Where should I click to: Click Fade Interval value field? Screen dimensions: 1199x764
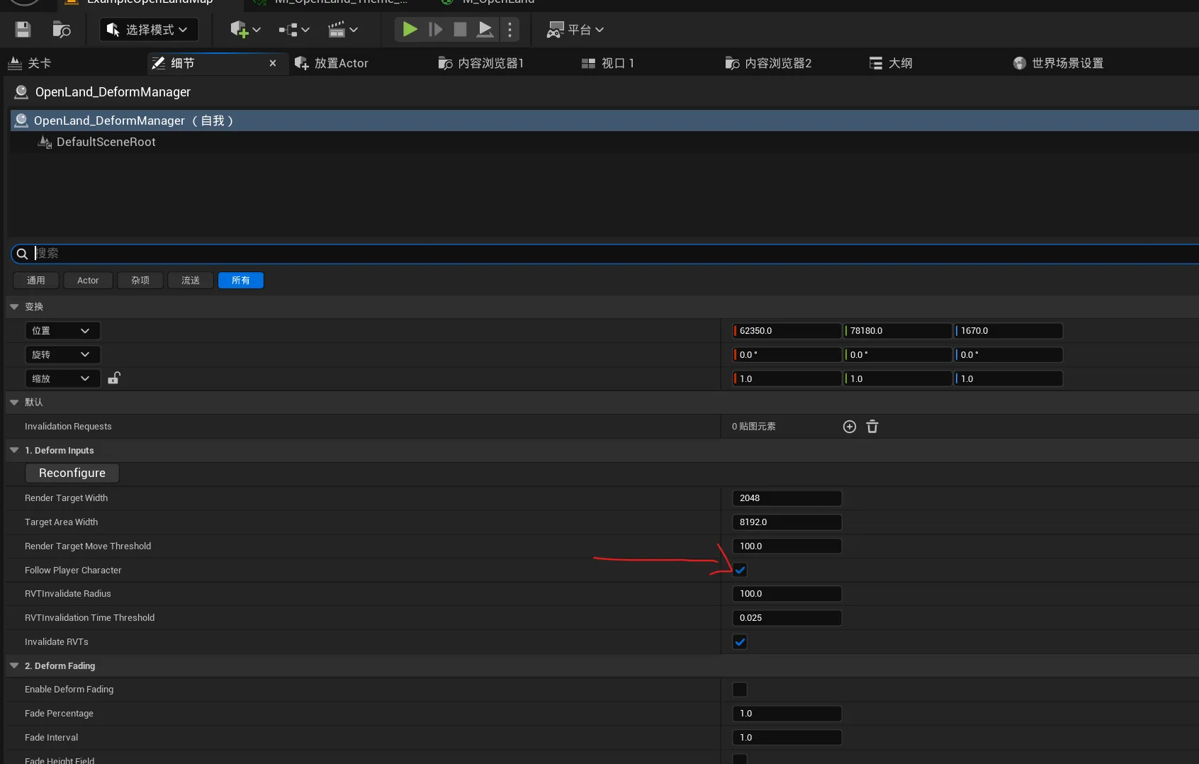coord(787,738)
